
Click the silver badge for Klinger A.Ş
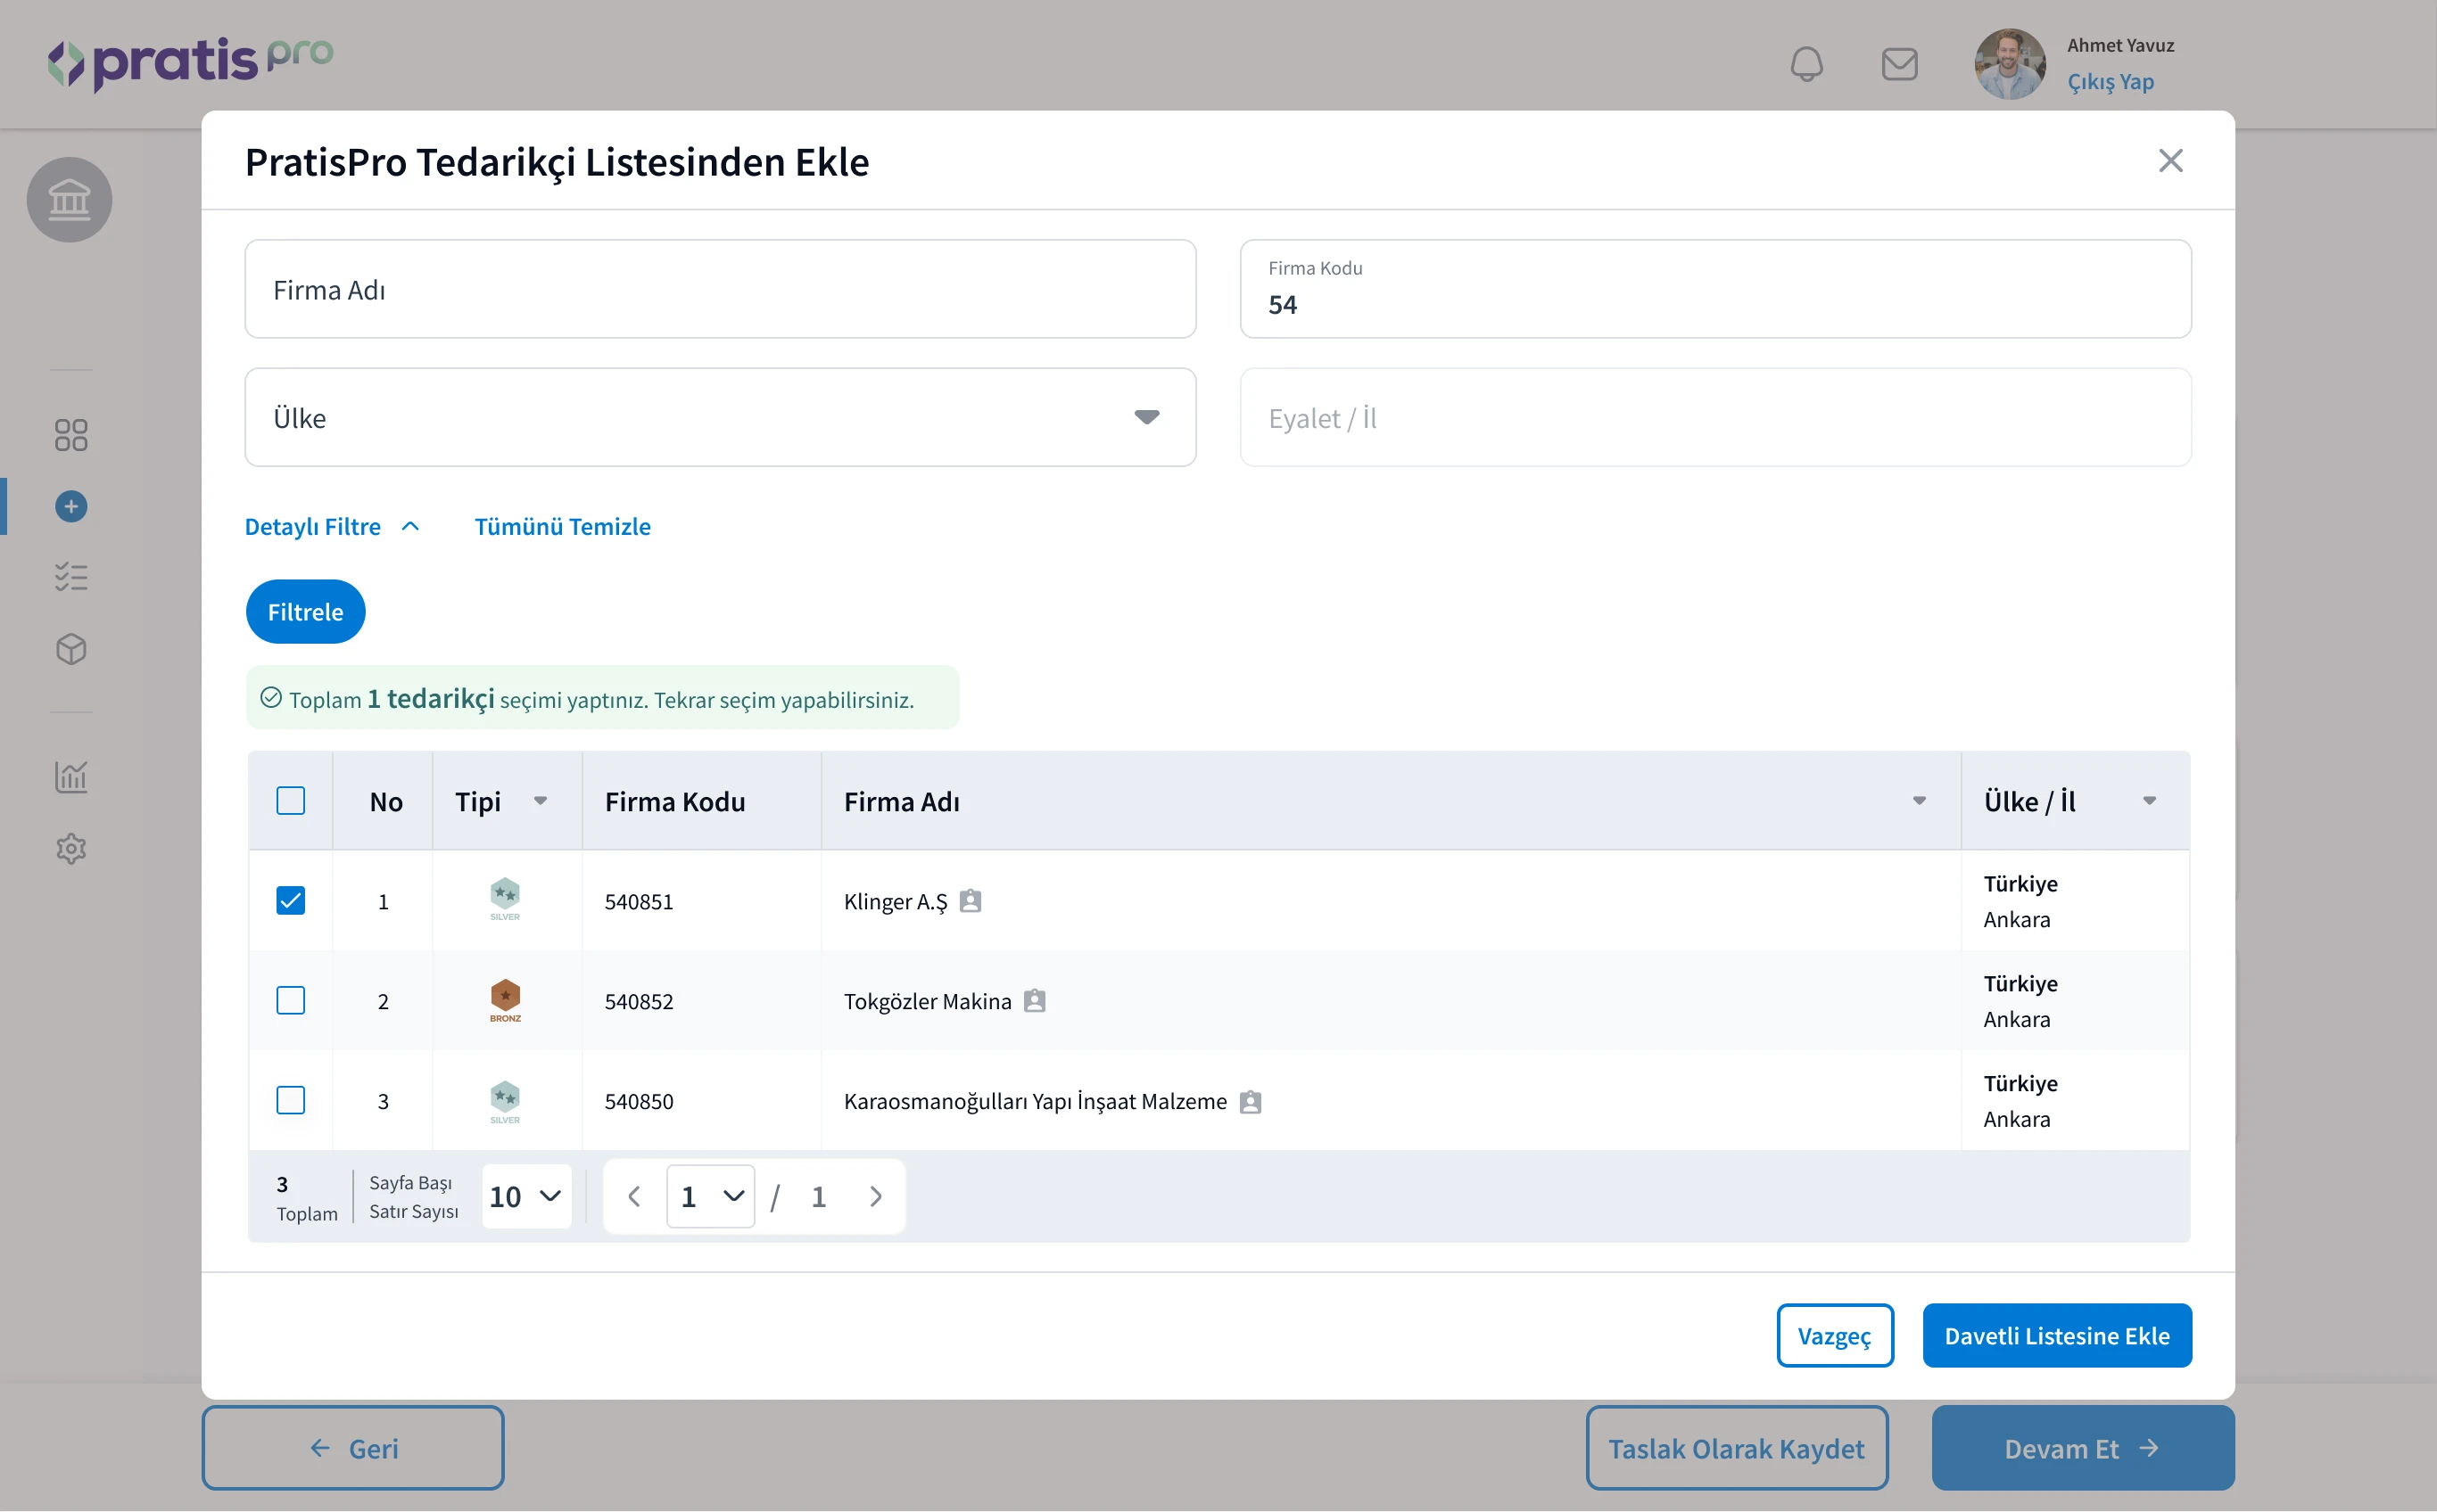[505, 900]
